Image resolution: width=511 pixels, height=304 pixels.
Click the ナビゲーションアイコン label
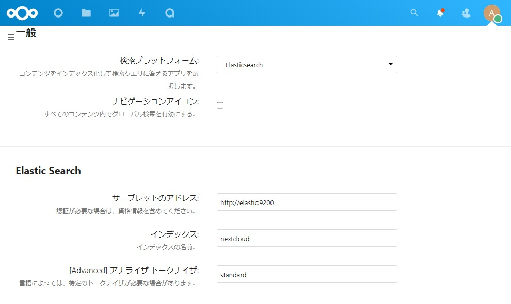click(155, 101)
